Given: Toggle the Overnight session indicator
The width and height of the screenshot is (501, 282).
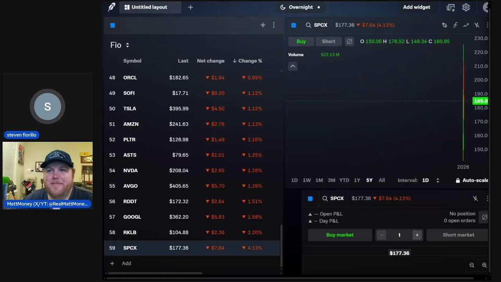Looking at the screenshot, I should [300, 7].
